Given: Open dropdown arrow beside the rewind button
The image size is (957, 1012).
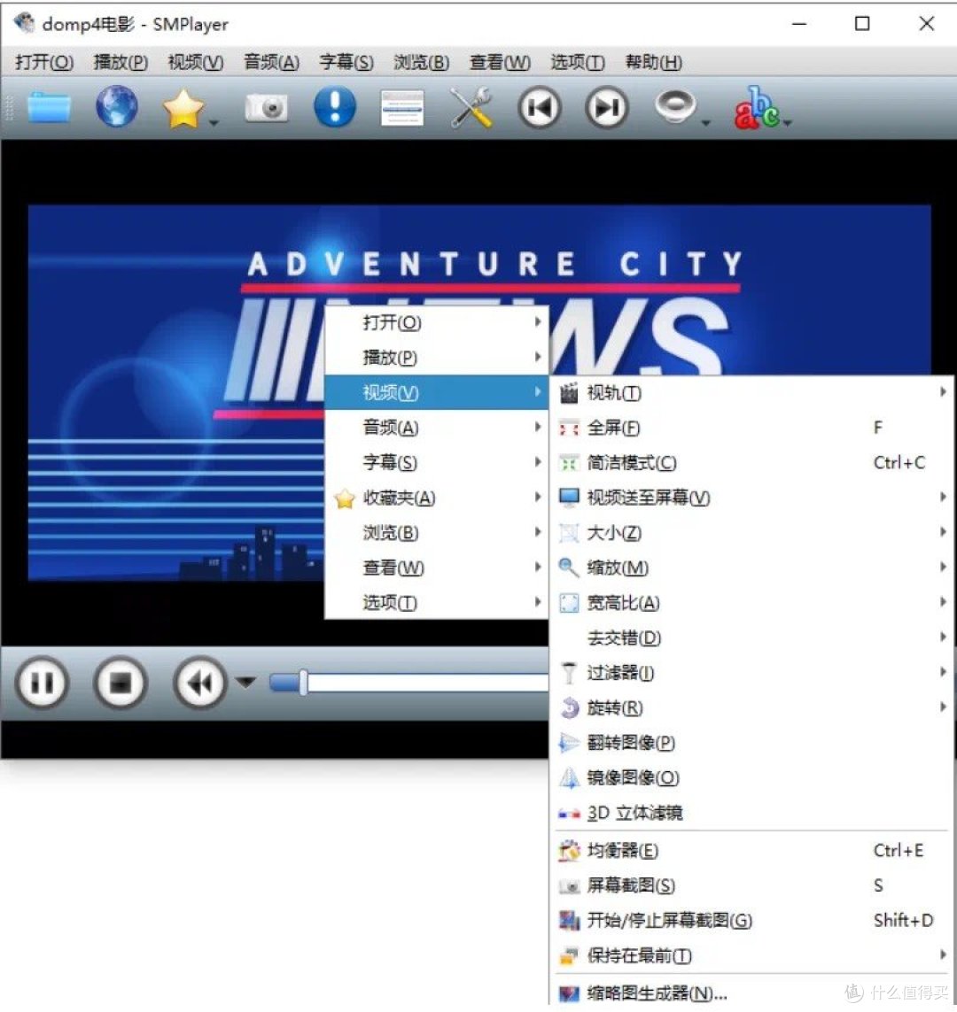Looking at the screenshot, I should [245, 682].
